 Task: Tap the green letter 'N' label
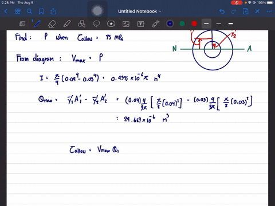(175, 49)
